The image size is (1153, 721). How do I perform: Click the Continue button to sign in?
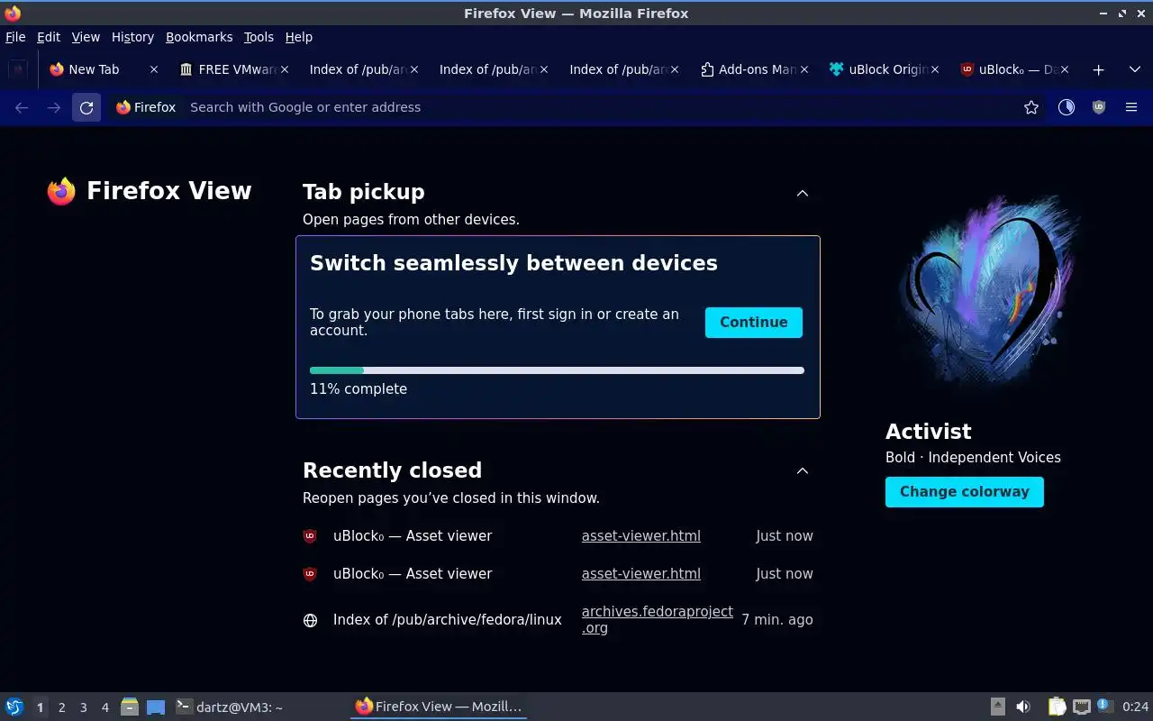754,323
